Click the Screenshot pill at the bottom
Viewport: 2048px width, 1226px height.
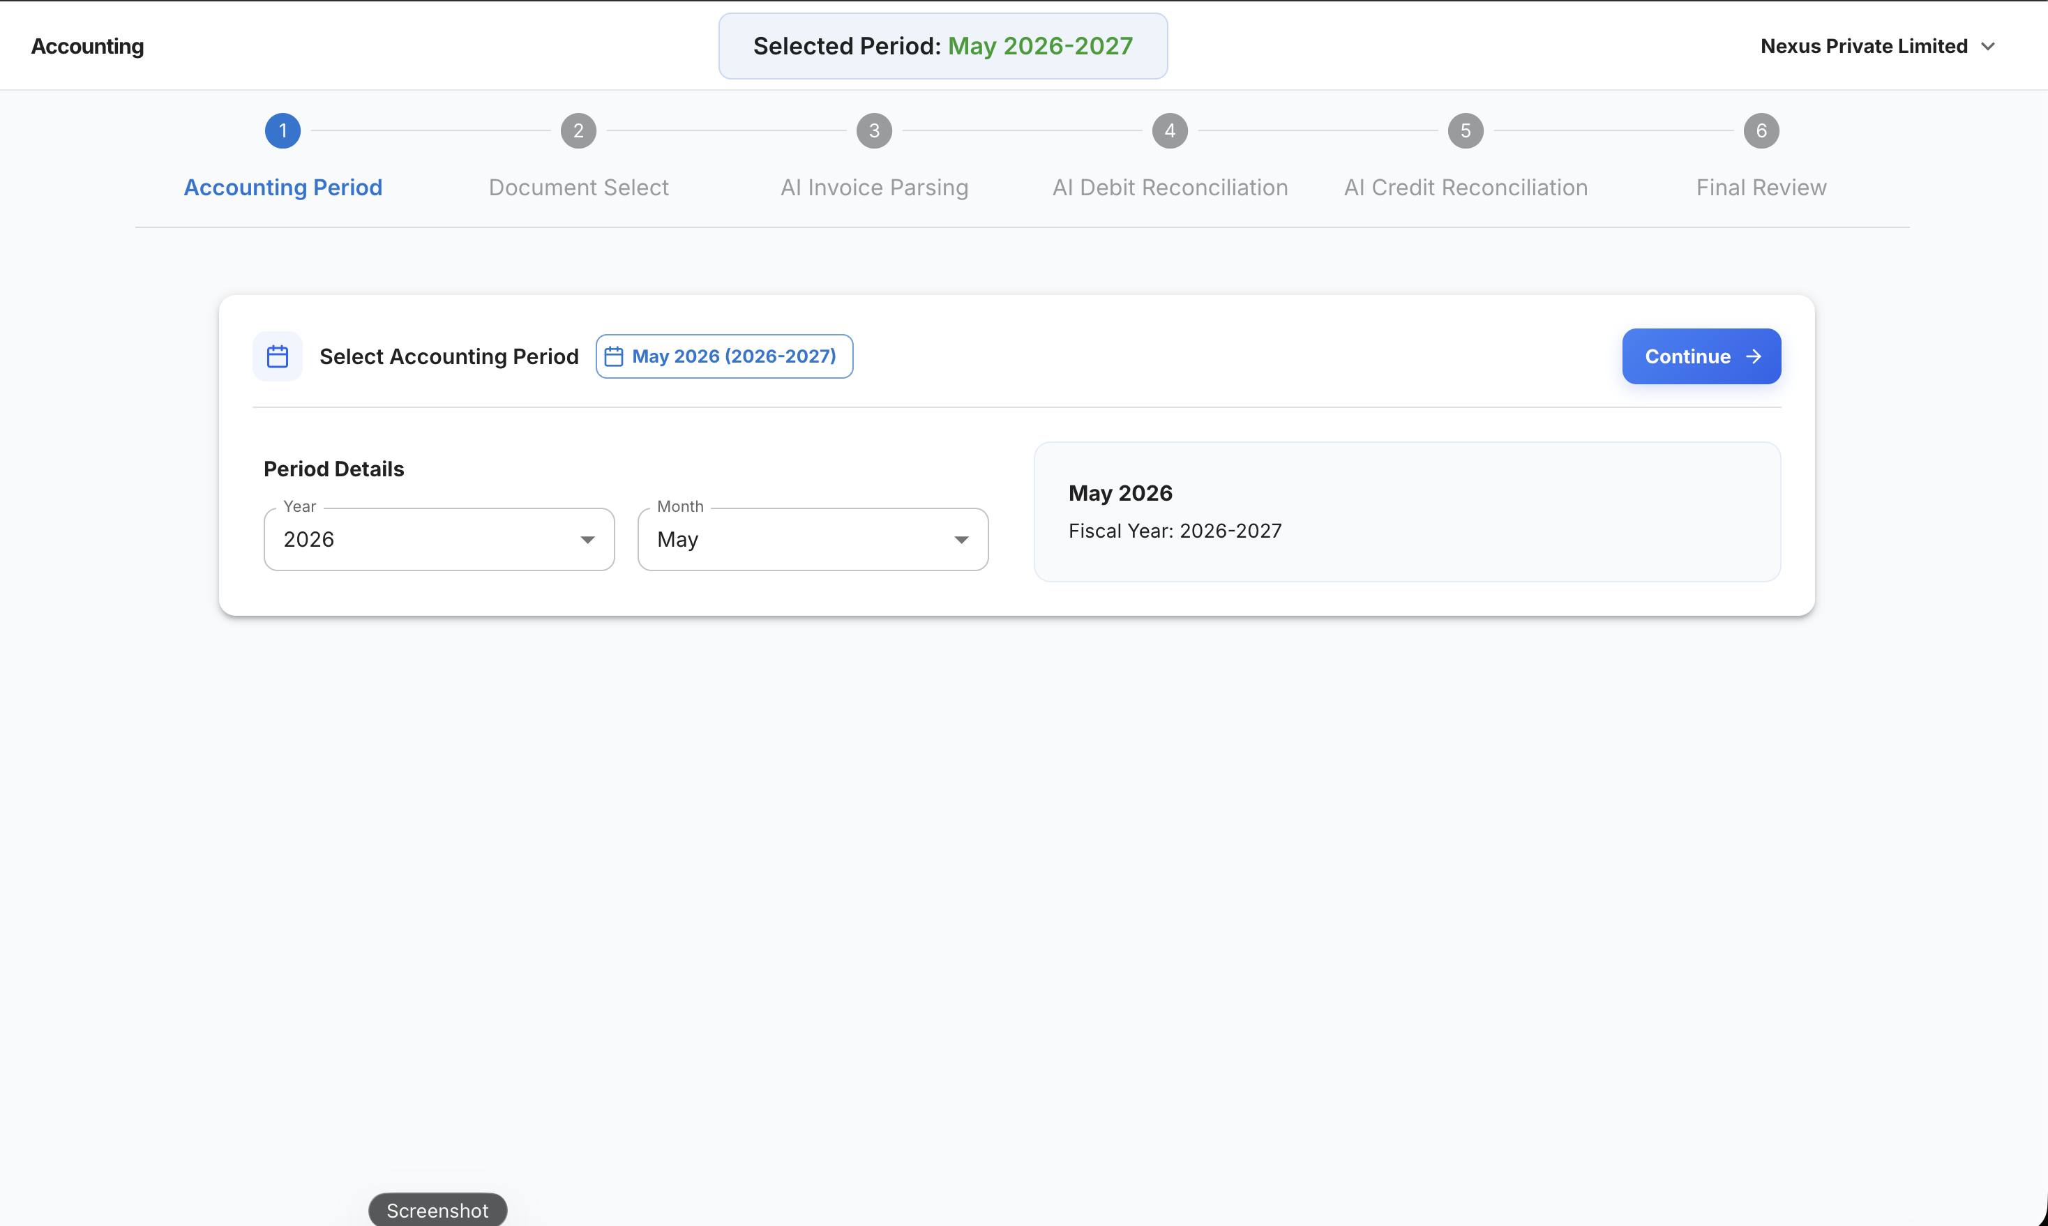coord(438,1209)
